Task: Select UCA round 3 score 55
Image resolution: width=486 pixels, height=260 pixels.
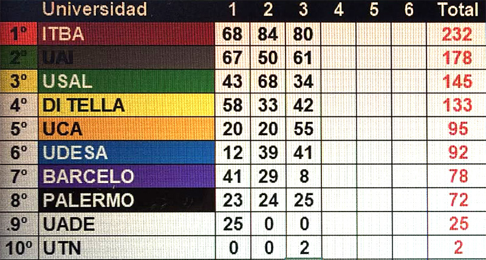Action: (x=303, y=129)
